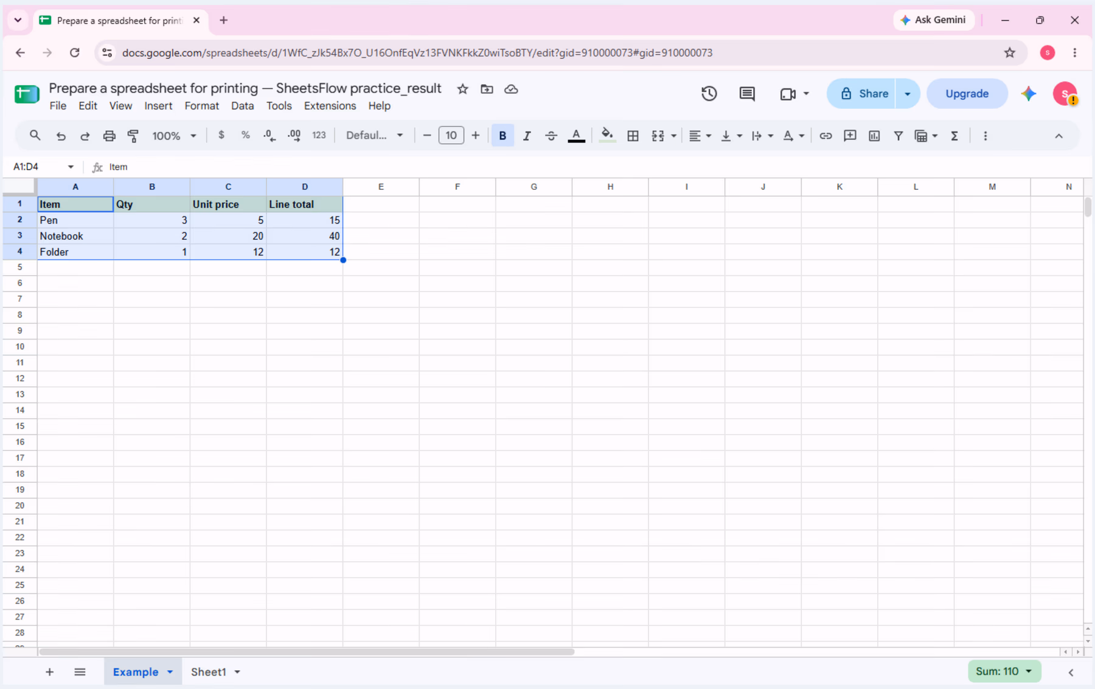Viewport: 1095px width, 689px height.
Task: Open the fill color picker
Action: 607,136
